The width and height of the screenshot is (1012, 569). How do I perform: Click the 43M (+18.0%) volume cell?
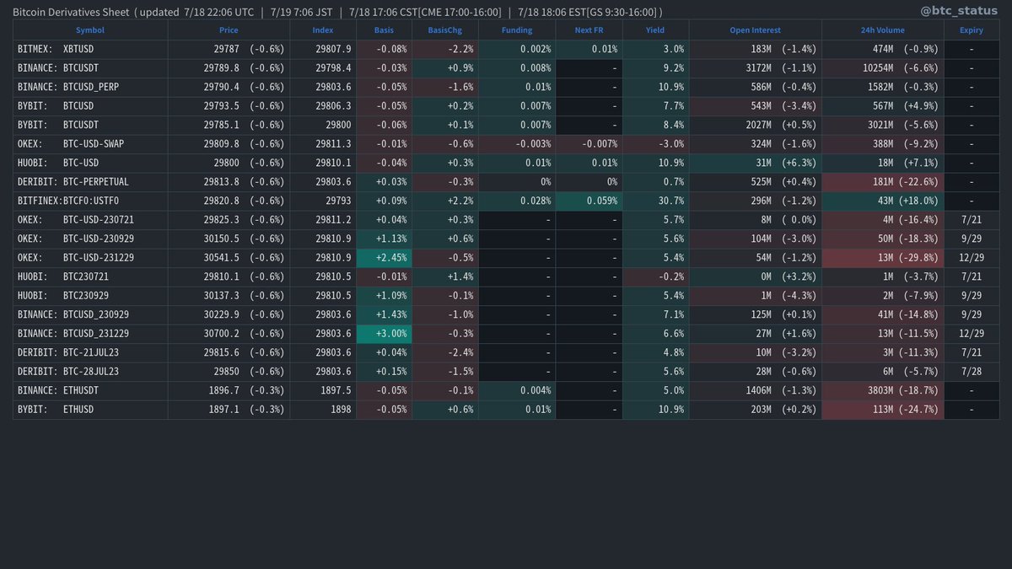pos(882,201)
